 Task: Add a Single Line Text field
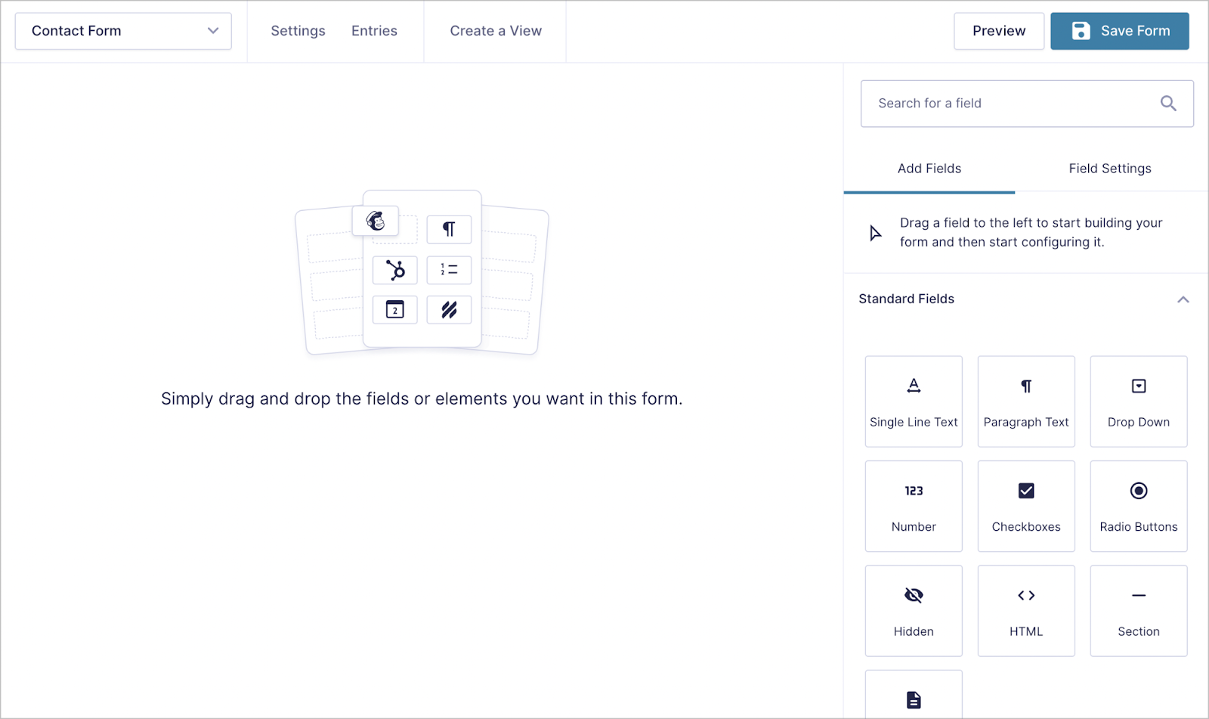(913, 401)
